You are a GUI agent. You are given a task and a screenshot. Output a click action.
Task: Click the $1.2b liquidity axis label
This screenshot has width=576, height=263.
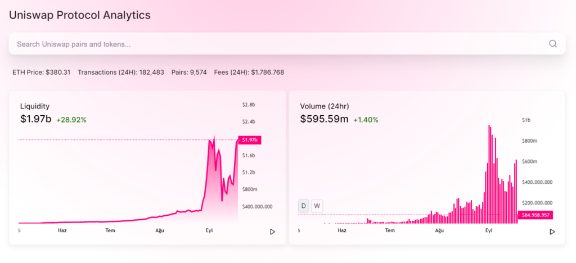pos(249,173)
